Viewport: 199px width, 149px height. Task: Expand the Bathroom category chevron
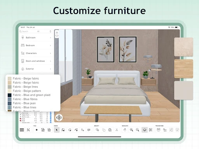click(x=51, y=38)
